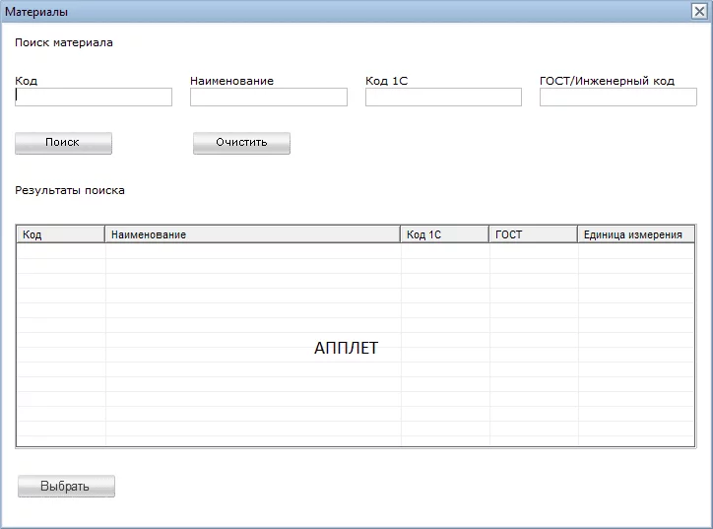Click the АППЛЕТ placeholder text in the grid
Image resolution: width=713 pixels, height=529 pixels.
point(346,348)
